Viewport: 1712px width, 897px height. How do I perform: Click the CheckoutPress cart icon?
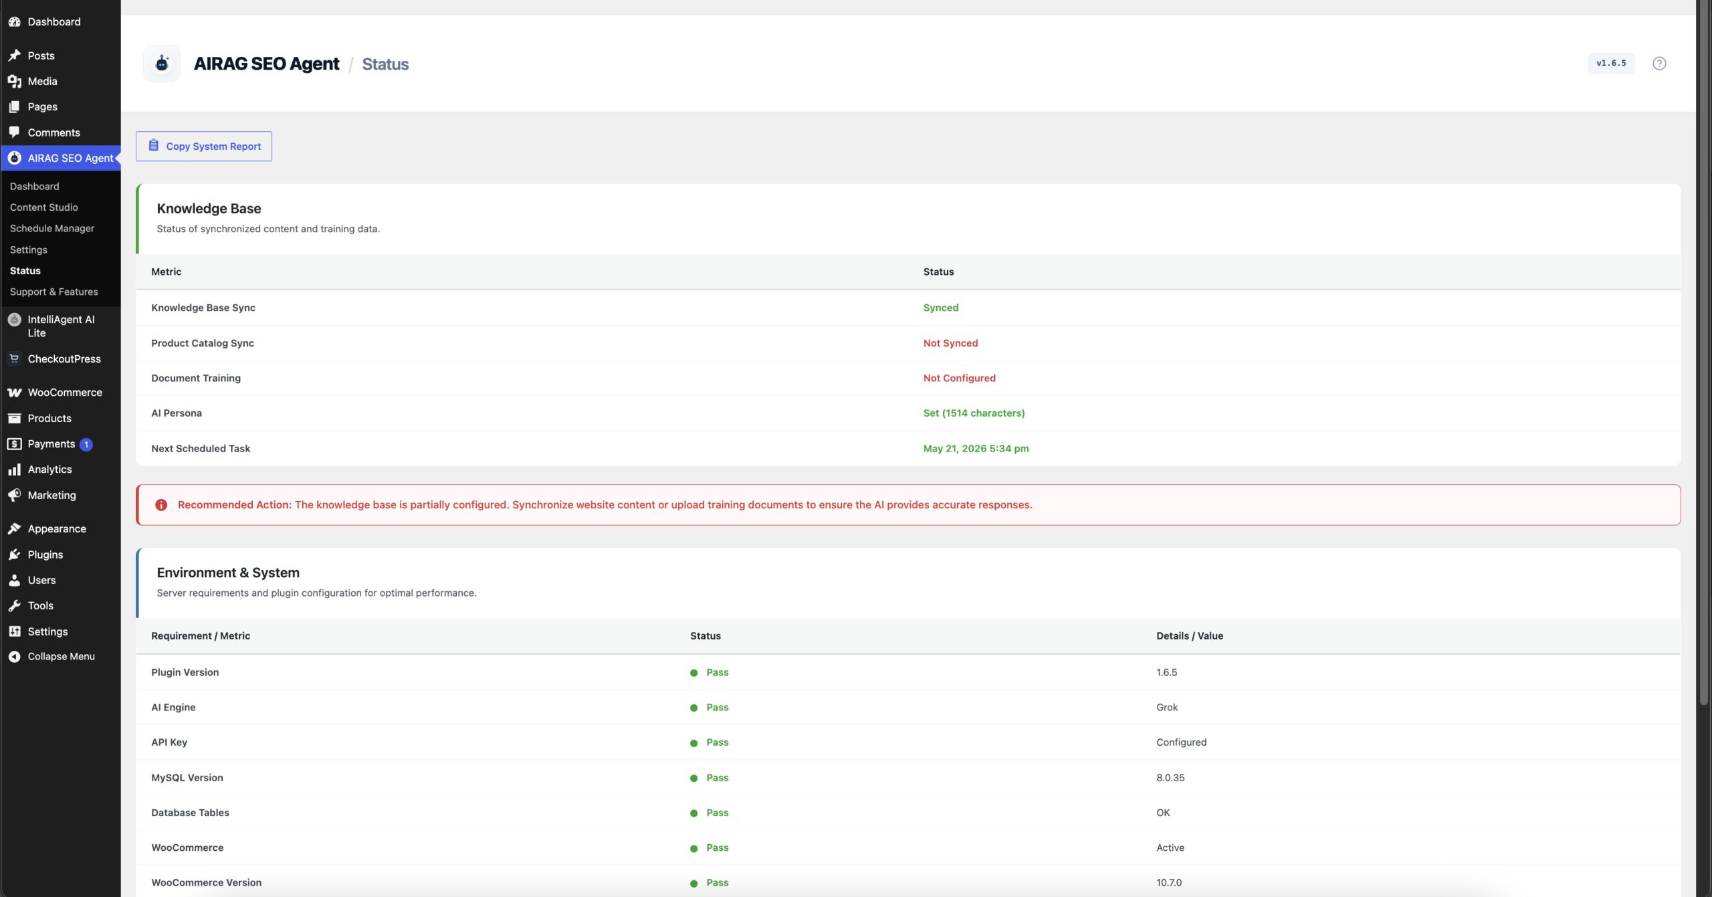(14, 359)
